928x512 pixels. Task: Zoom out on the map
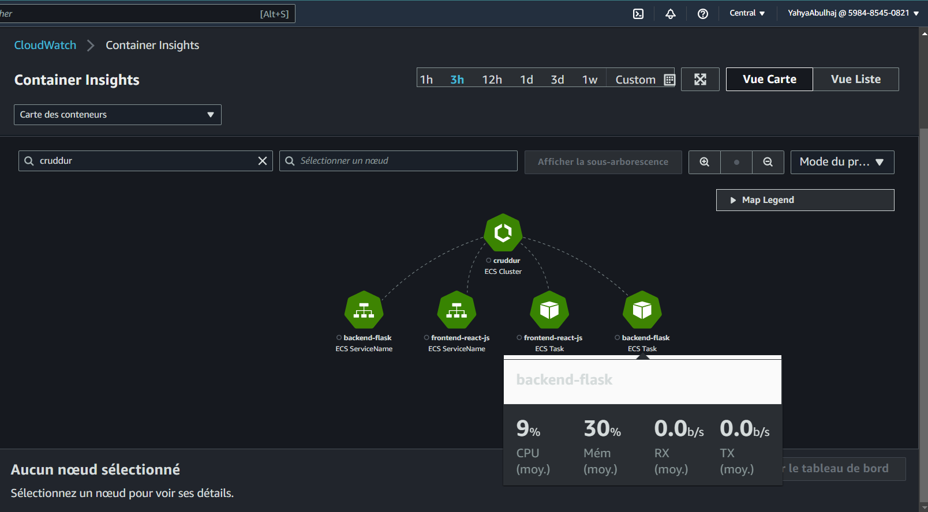pos(768,162)
